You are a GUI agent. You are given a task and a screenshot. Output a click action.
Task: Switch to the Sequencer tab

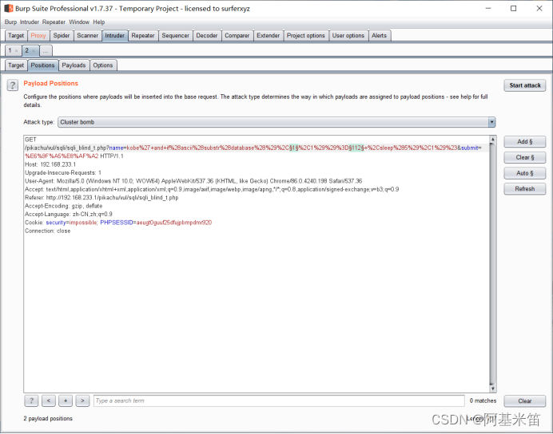175,36
